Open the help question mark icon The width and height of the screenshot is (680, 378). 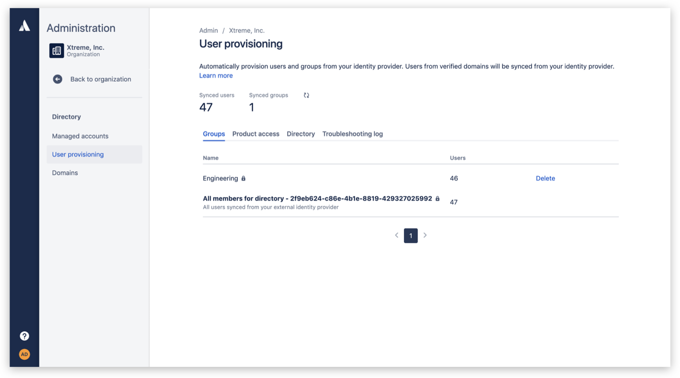(x=24, y=336)
